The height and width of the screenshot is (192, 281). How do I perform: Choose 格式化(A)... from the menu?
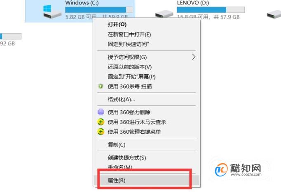(121, 99)
